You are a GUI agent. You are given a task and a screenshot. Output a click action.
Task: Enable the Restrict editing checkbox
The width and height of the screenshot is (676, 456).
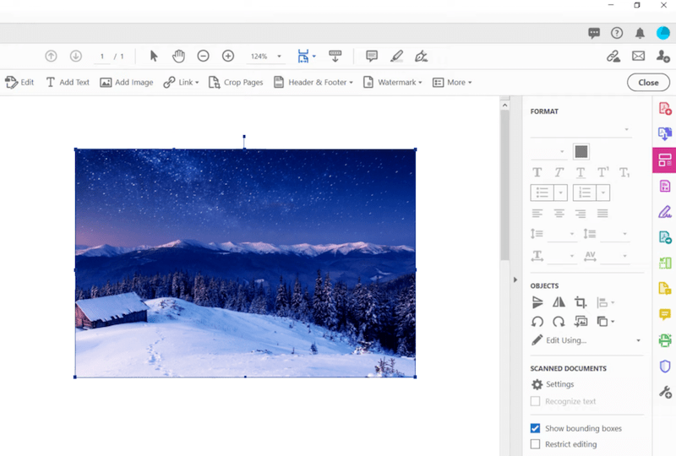[535, 444]
